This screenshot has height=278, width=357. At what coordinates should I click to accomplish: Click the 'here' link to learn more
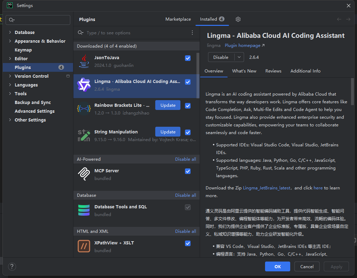(x=318, y=188)
